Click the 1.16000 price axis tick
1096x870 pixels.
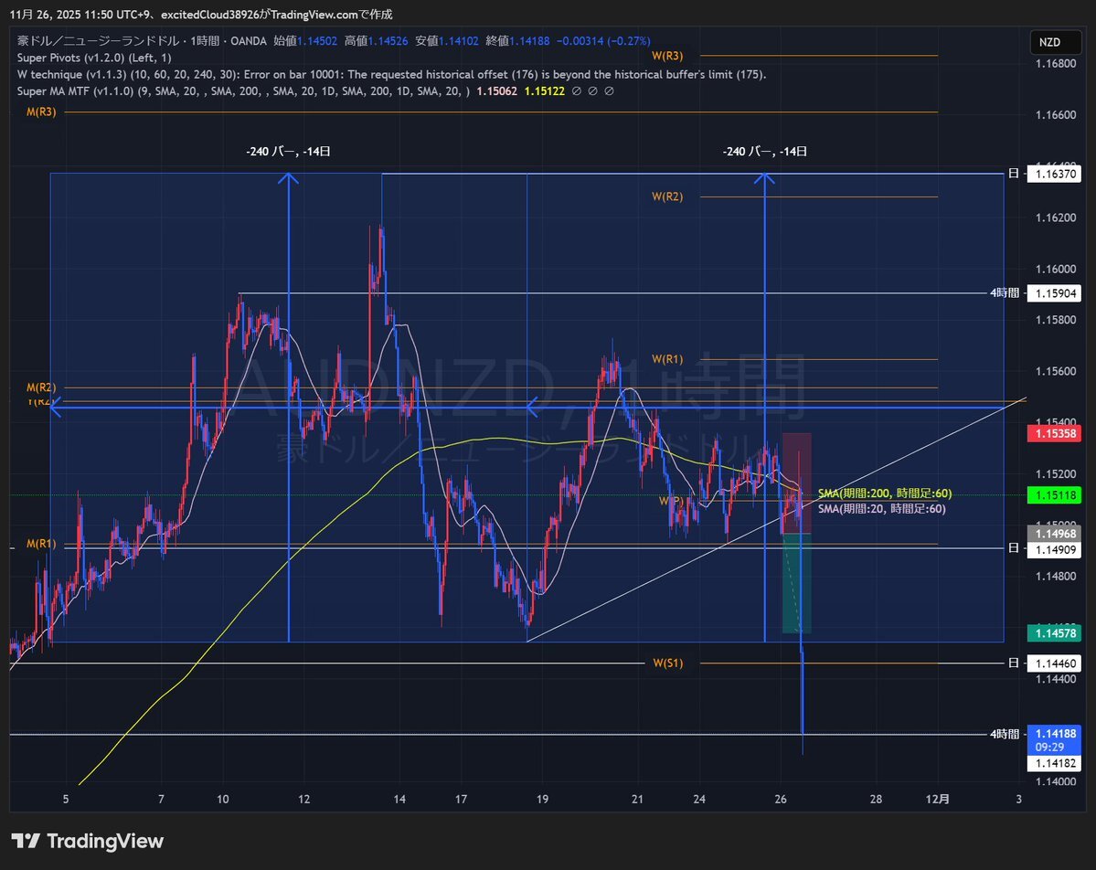[x=1056, y=269]
